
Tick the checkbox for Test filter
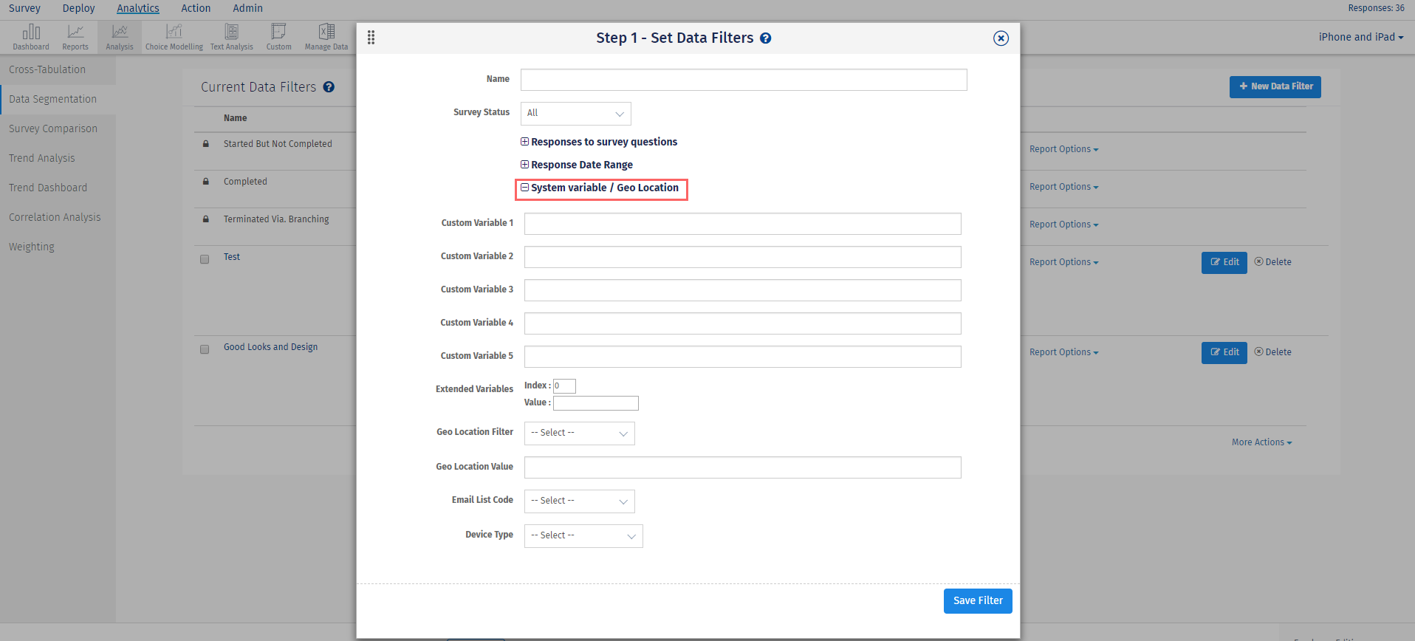pos(205,259)
